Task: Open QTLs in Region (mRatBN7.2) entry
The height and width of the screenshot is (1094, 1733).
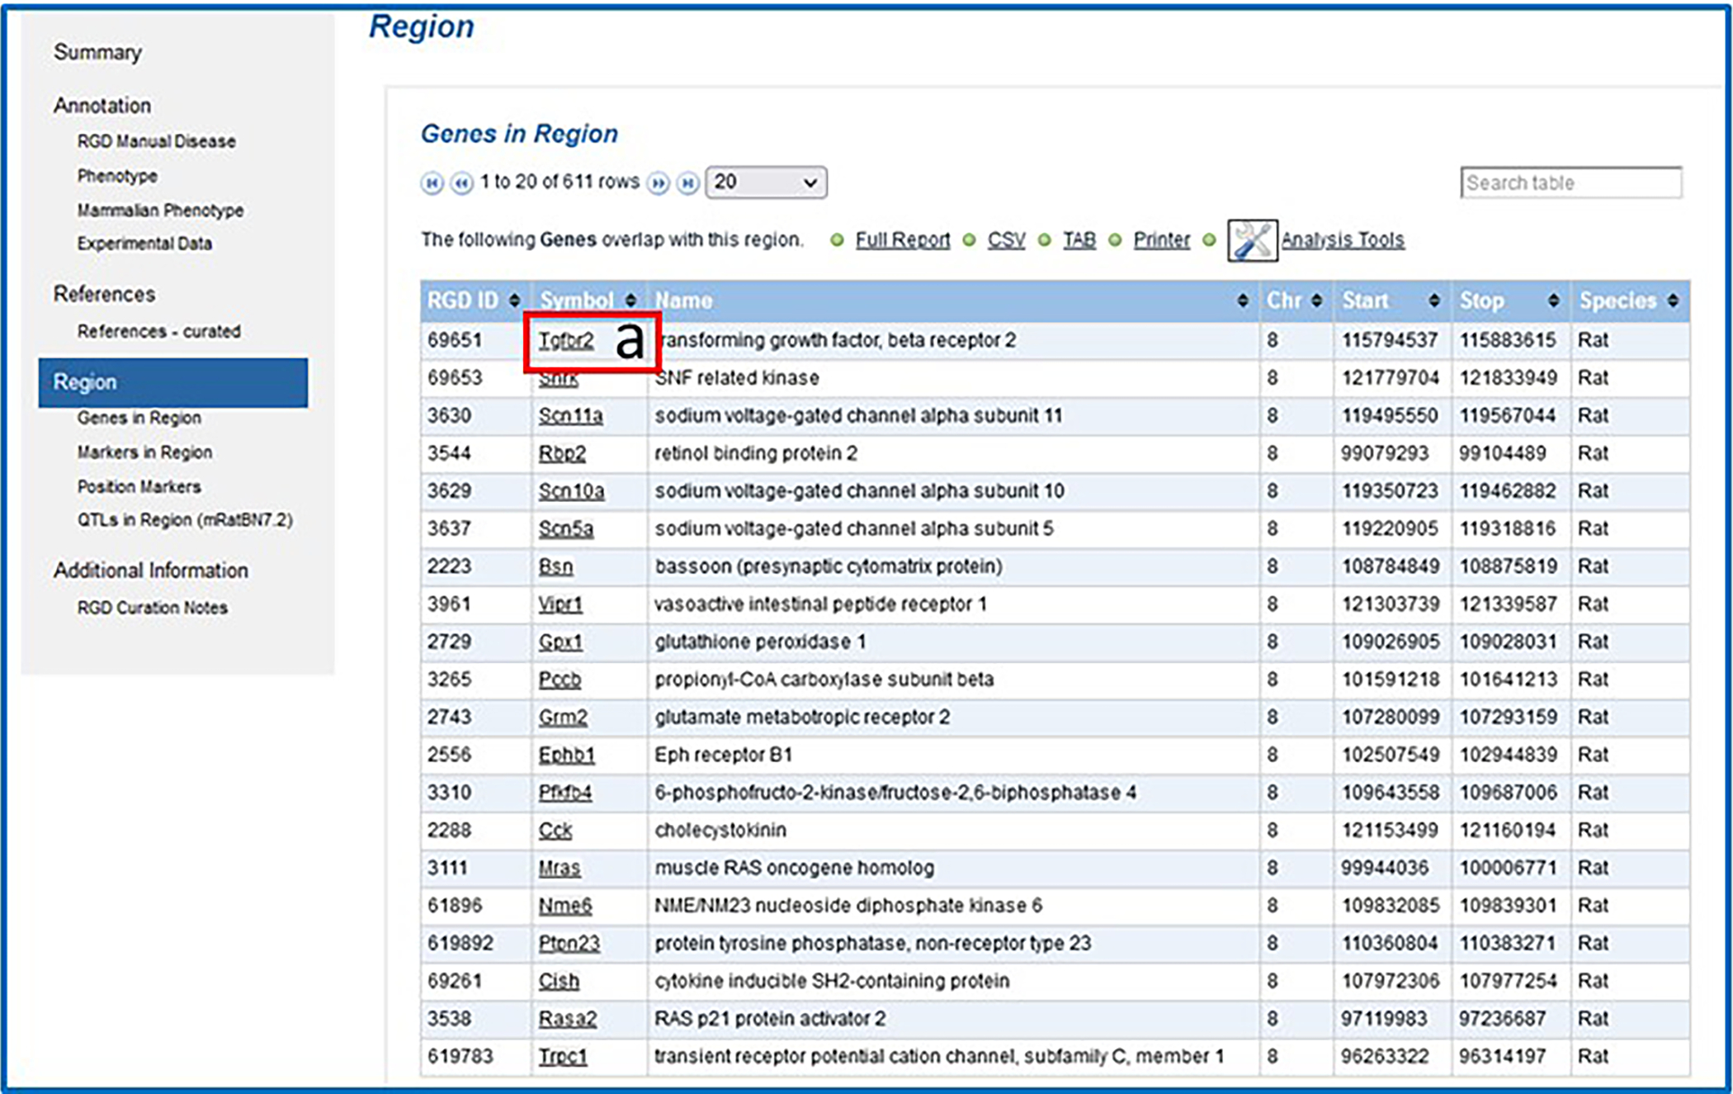Action: pyautogui.click(x=185, y=520)
